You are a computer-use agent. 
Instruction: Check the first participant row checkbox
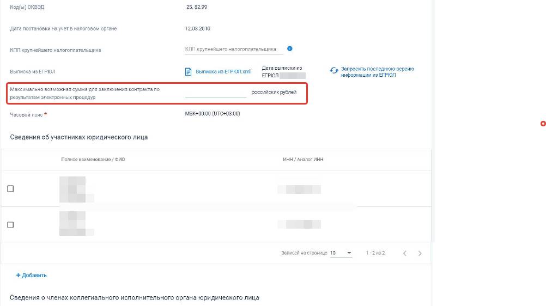pyautogui.click(x=10, y=189)
